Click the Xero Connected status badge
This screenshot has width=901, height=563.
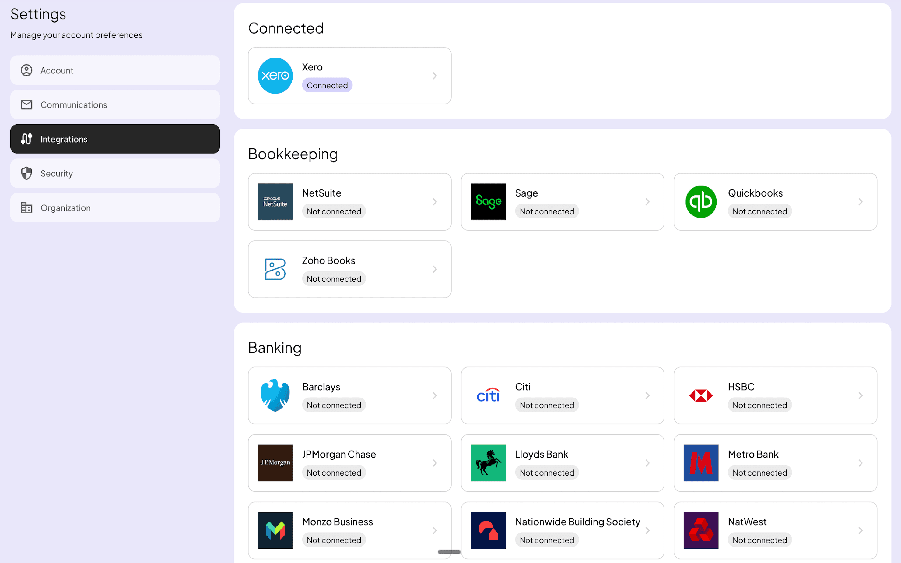tap(327, 85)
